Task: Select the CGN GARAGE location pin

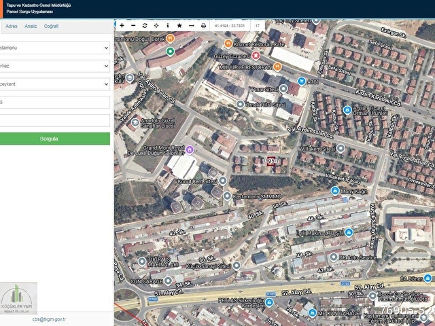Action: 168,280
